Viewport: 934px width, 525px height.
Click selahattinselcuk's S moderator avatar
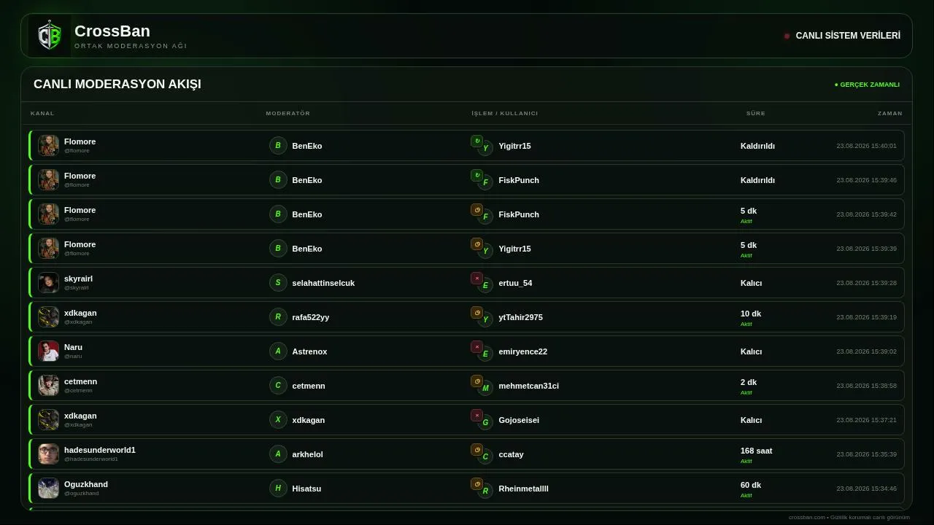pos(278,282)
